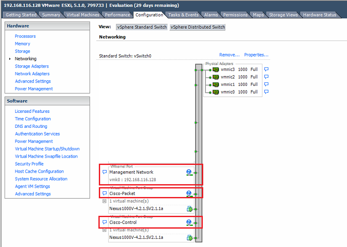Click the vmnic3 network adapter icon
The width and height of the screenshot is (347, 247).
point(216,70)
